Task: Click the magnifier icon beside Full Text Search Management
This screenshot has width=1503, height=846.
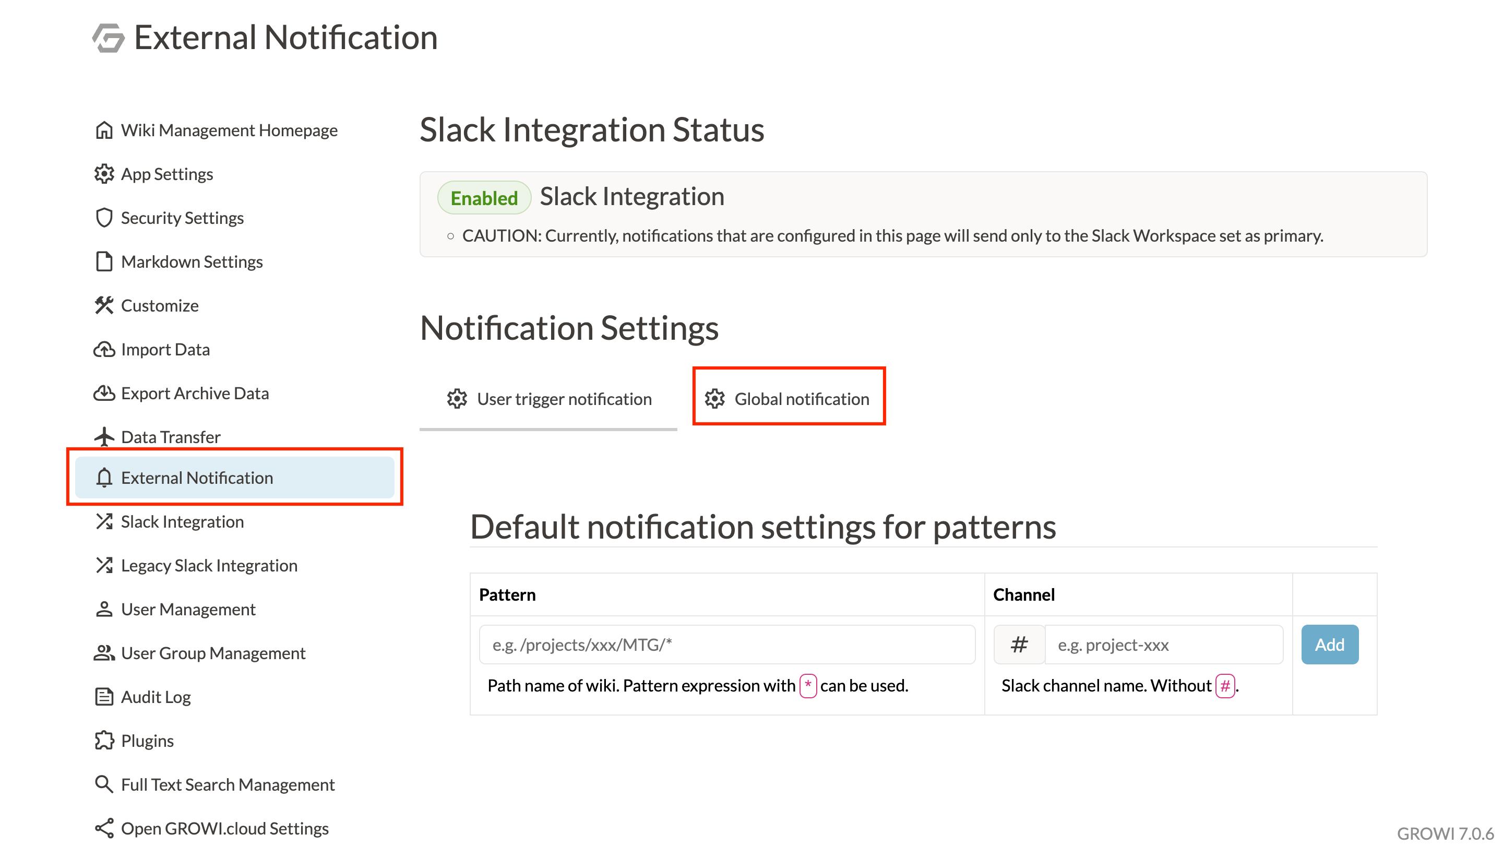Action: point(104,784)
